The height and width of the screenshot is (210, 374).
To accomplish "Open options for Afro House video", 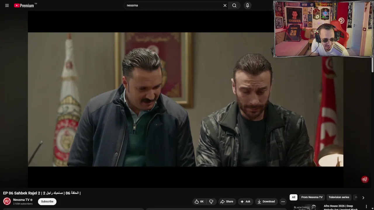I will (x=366, y=206).
